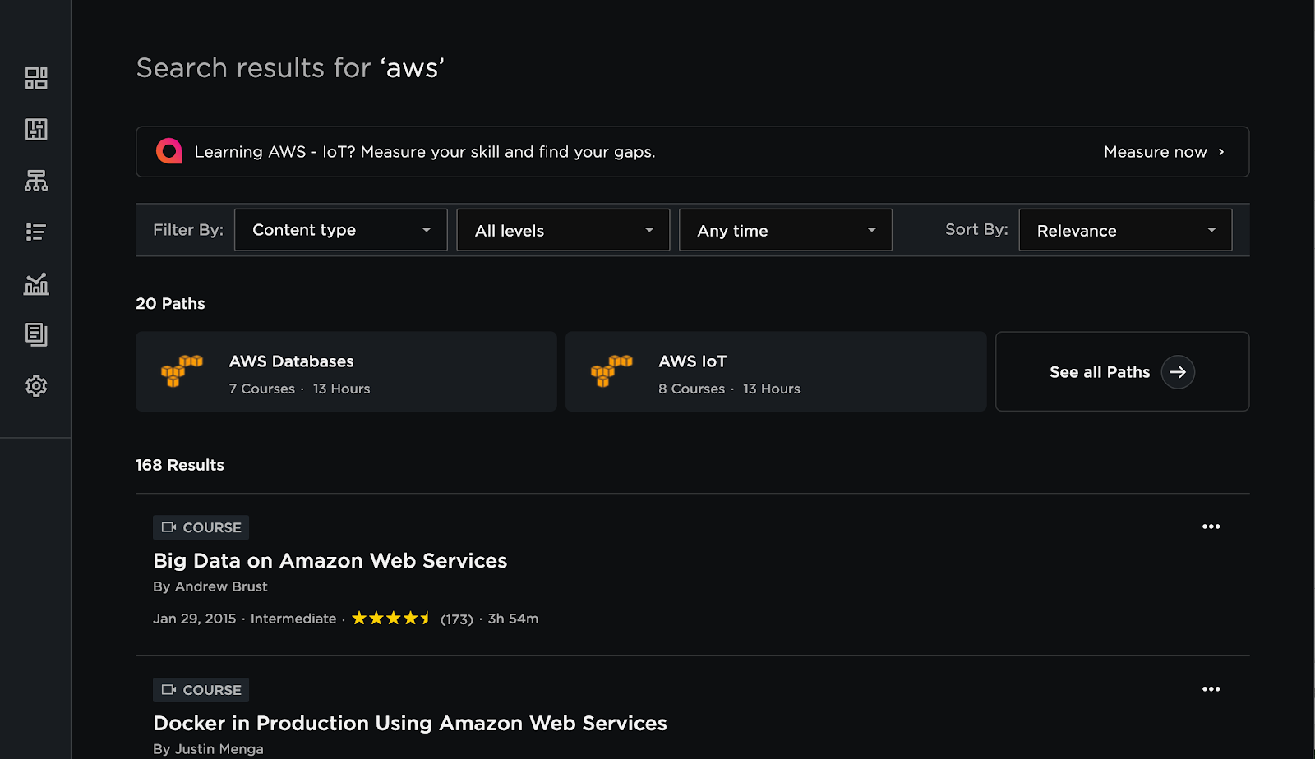
Task: Open the bulleted list sidebar icon
Action: pos(36,232)
